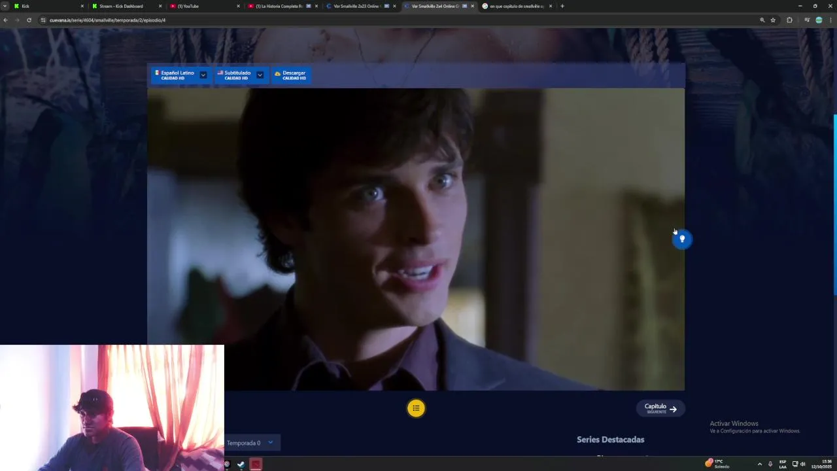Viewport: 837px width, 471px height.
Task: Expand the Español Latino server dropdown arrow
Action: pyautogui.click(x=203, y=75)
